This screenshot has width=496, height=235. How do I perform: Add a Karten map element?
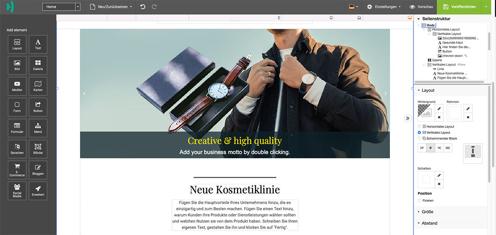pyautogui.click(x=38, y=86)
